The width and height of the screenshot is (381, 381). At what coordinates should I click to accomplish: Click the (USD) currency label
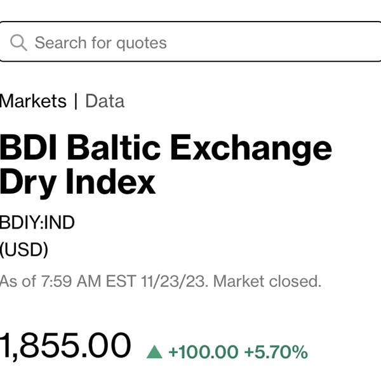coord(24,250)
